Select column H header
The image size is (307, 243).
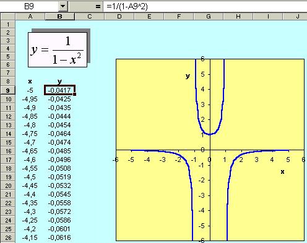coord(238,17)
